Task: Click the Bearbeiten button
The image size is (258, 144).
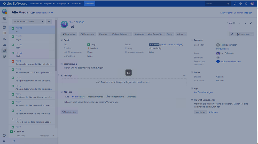Action: [69, 34]
